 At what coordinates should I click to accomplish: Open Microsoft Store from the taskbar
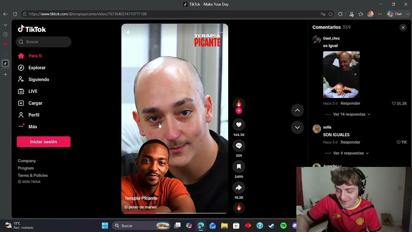(236, 226)
